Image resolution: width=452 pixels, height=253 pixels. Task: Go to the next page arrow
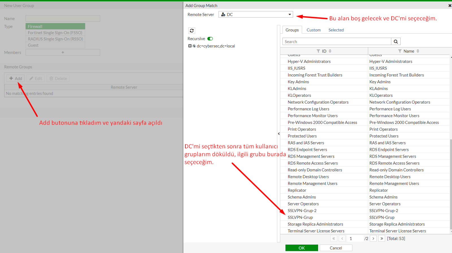click(x=373, y=239)
